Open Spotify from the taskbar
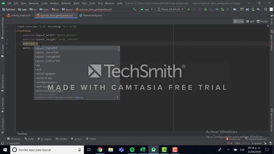 coord(132,150)
